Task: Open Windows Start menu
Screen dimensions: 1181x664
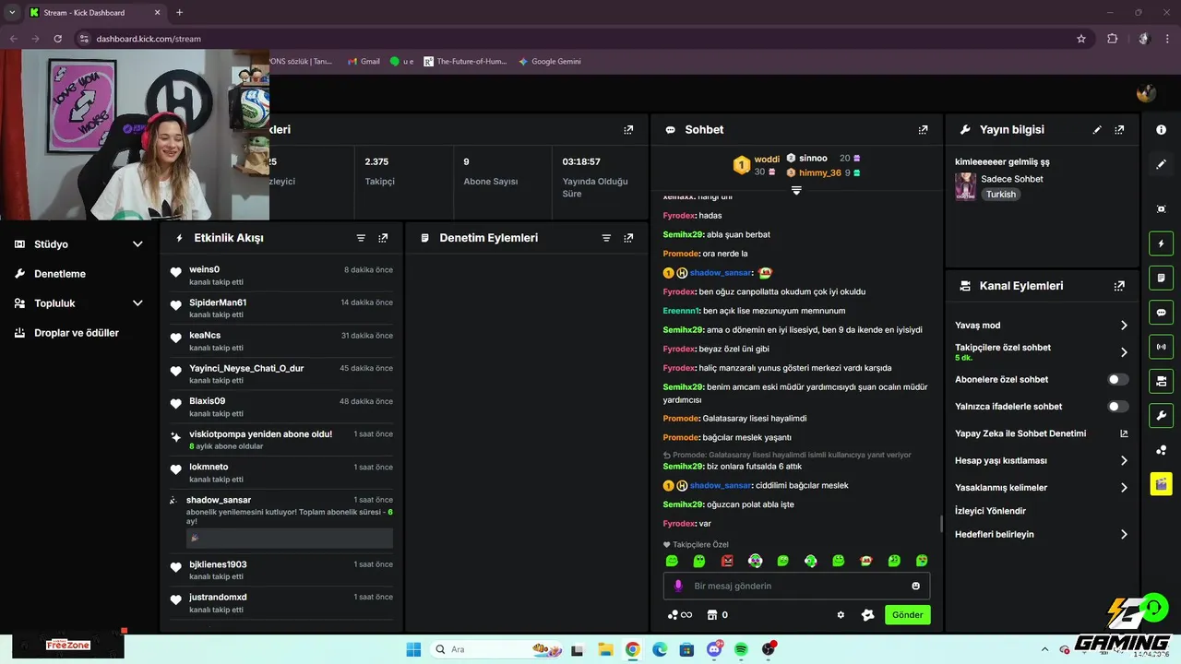Action: [x=412, y=649]
